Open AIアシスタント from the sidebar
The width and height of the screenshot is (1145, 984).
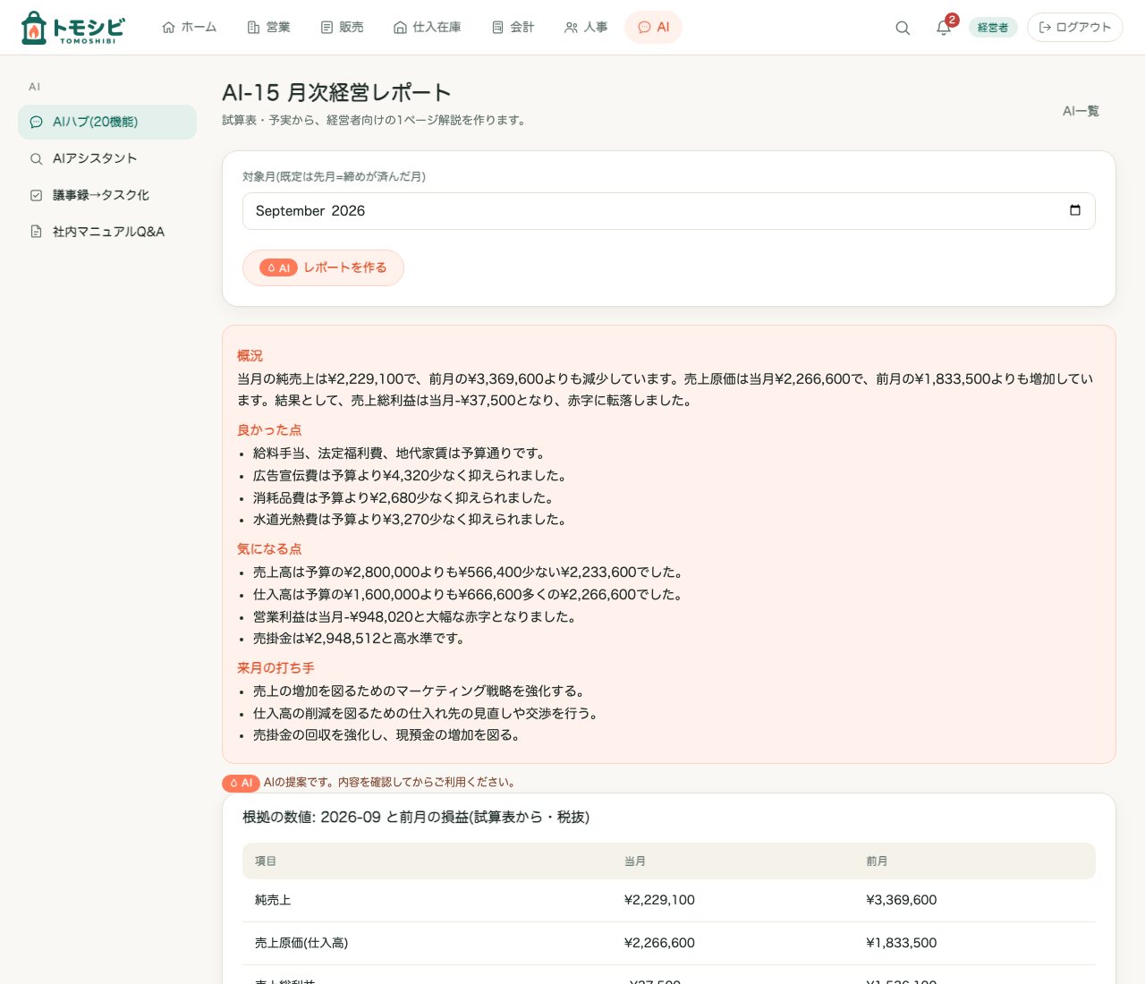pos(107,158)
